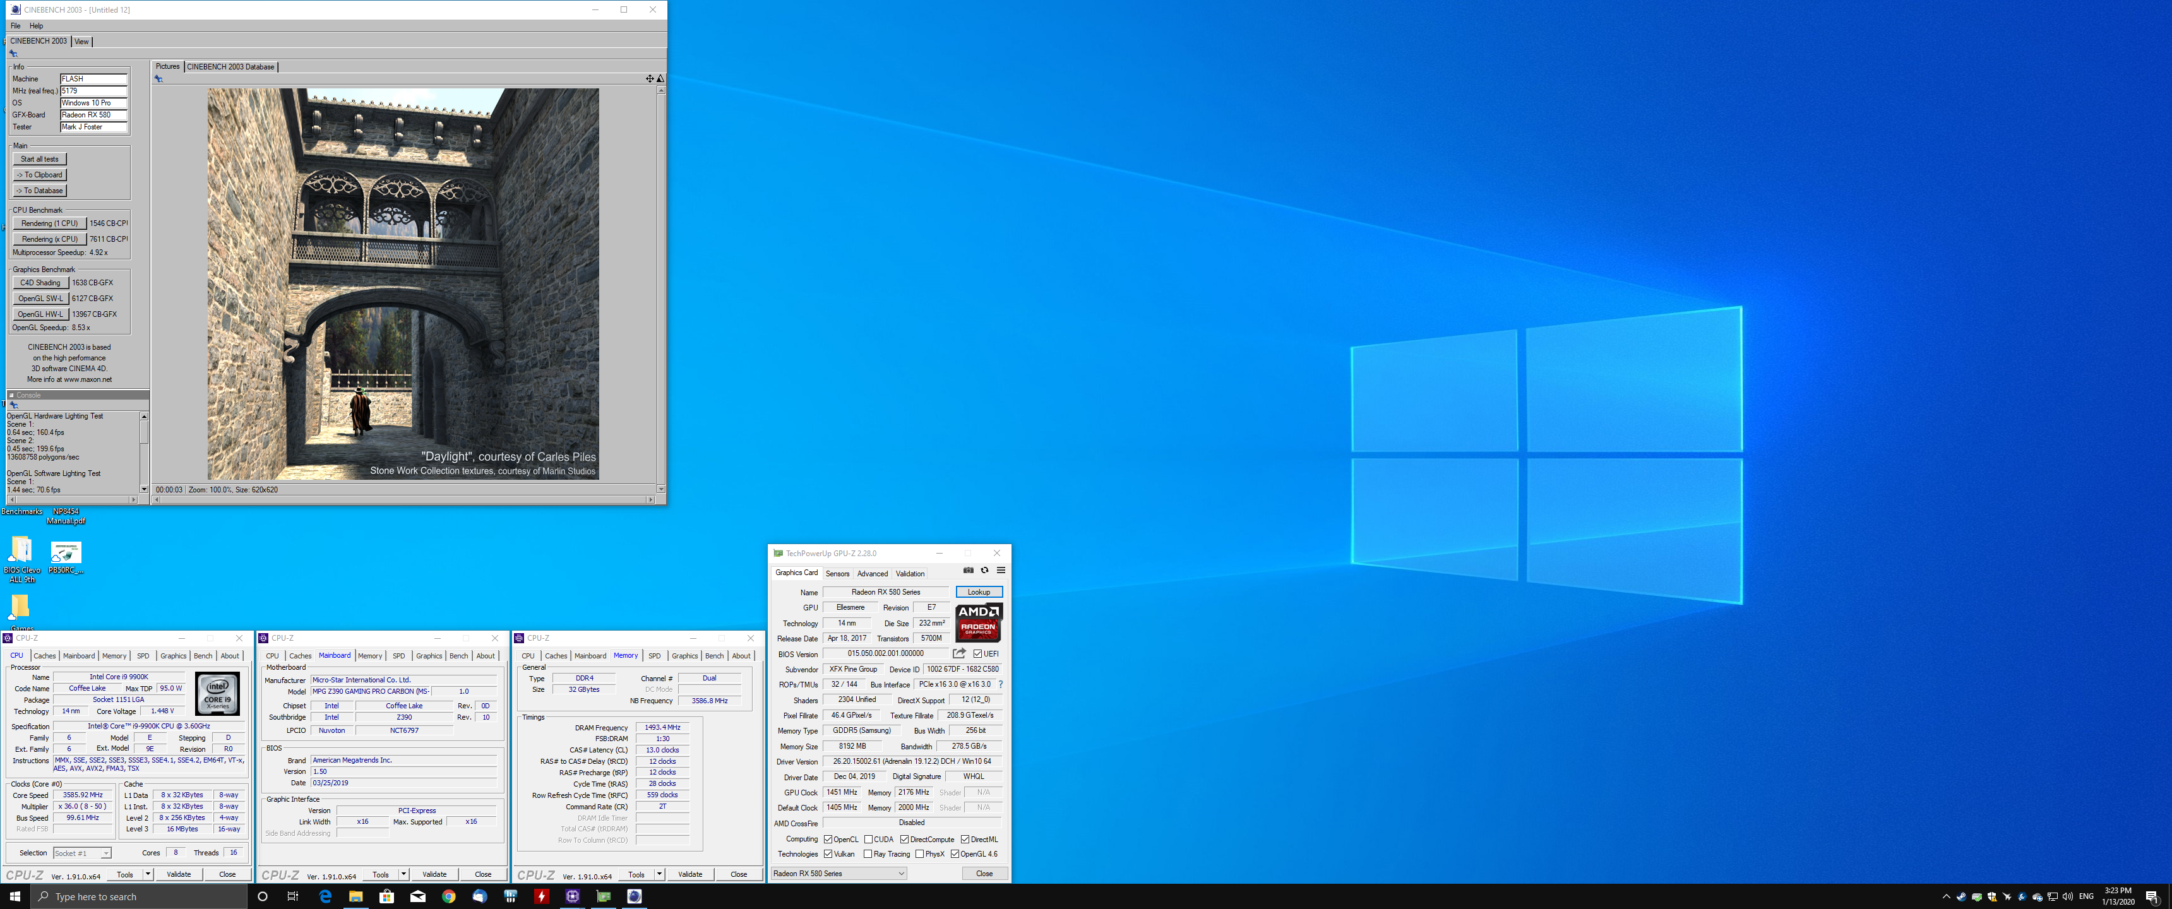Open Task View on the taskbar
The image size is (2172, 909).
(x=292, y=896)
